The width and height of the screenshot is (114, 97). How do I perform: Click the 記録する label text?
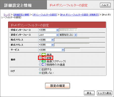point(47,69)
